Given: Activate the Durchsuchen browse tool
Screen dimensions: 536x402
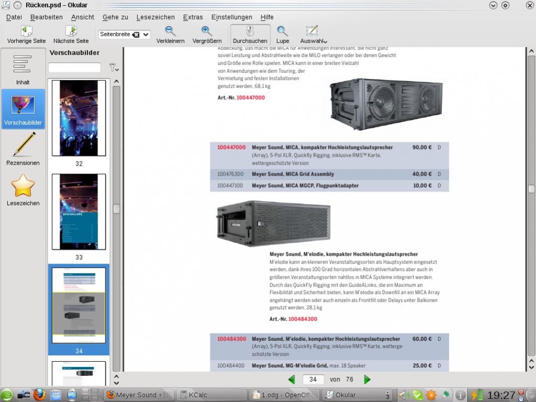Looking at the screenshot, I should 250,35.
